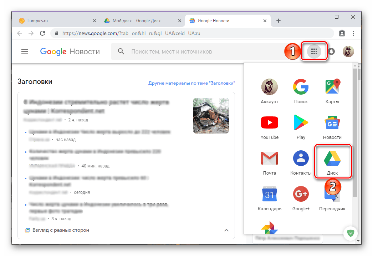Open Аккаунт from the apps panel

coord(269,91)
